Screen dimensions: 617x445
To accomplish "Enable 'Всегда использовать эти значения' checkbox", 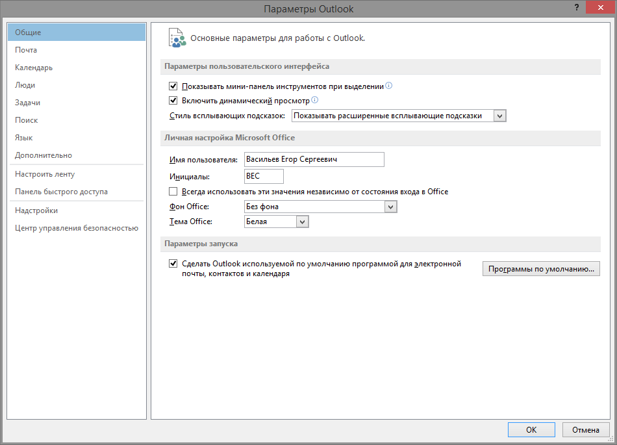I will [173, 192].
